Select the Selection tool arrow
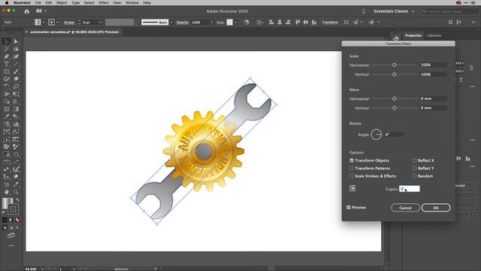 pos(7,41)
